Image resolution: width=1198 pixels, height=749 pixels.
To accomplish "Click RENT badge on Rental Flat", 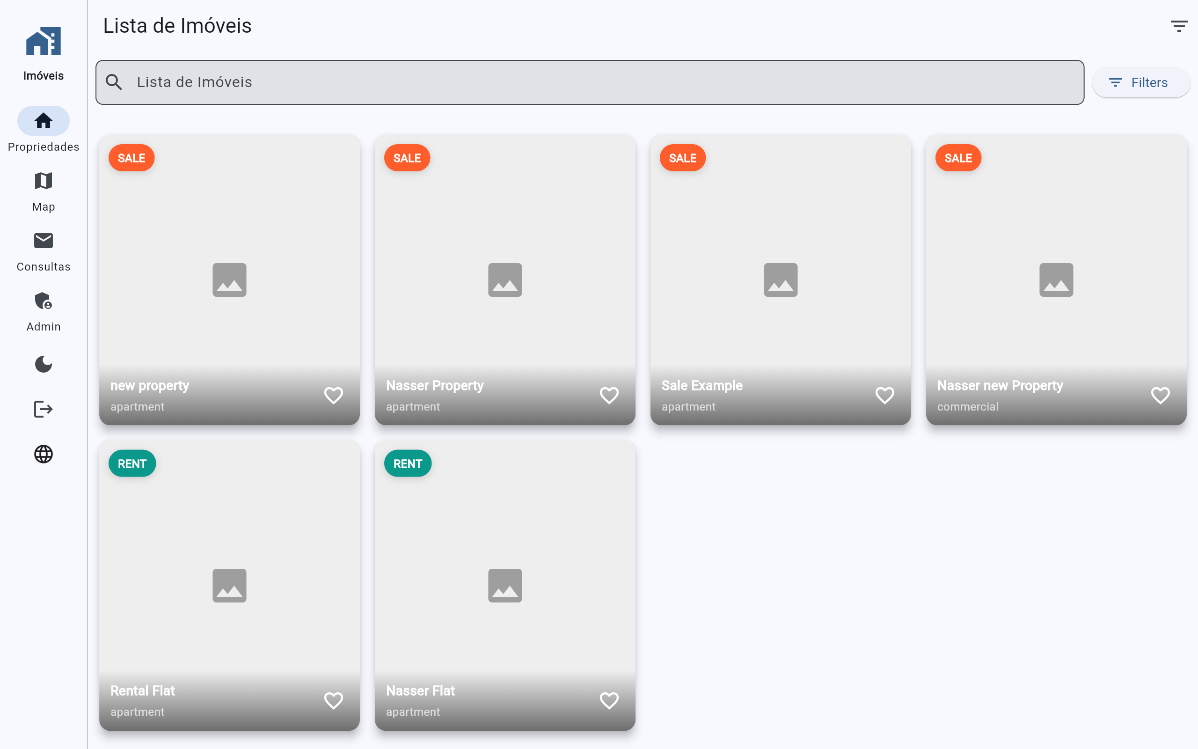I will coord(132,463).
